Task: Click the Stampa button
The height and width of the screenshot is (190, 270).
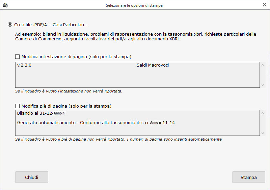Action: [x=249, y=177]
